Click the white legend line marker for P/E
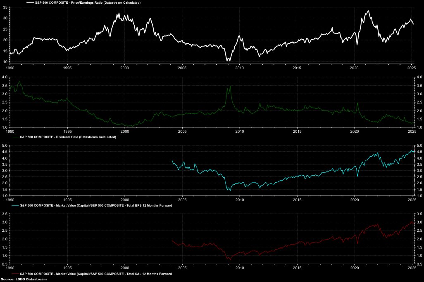 [30, 2]
